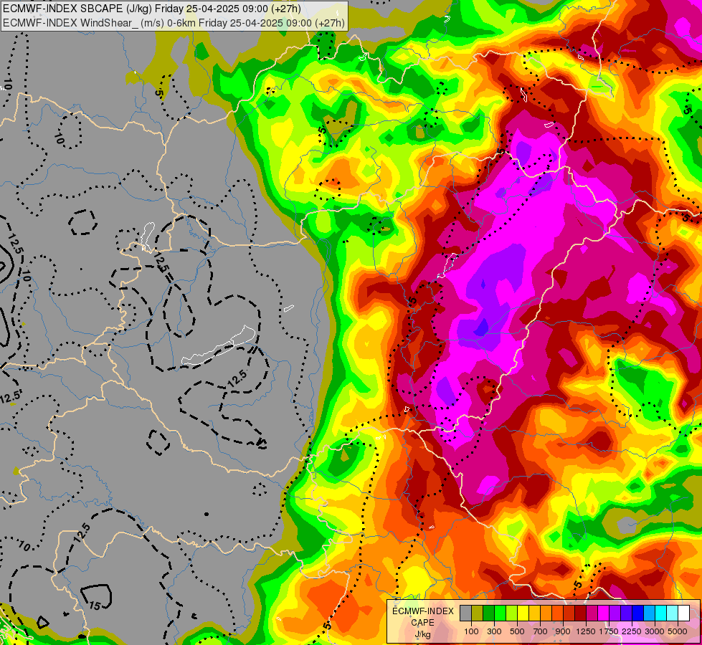This screenshot has width=702, height=645.
Task: Click the legend value 5000
Action: [x=678, y=631]
